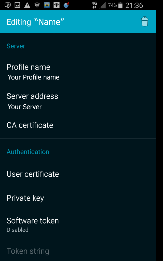Screen dimensions: 163x261
Task: Open the Private key setting
Action: coord(25,198)
